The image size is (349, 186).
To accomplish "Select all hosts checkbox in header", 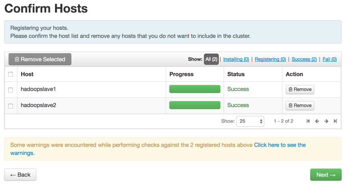I will [11, 74].
